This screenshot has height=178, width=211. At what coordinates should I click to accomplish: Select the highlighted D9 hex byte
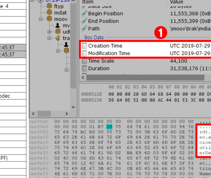[109, 126]
